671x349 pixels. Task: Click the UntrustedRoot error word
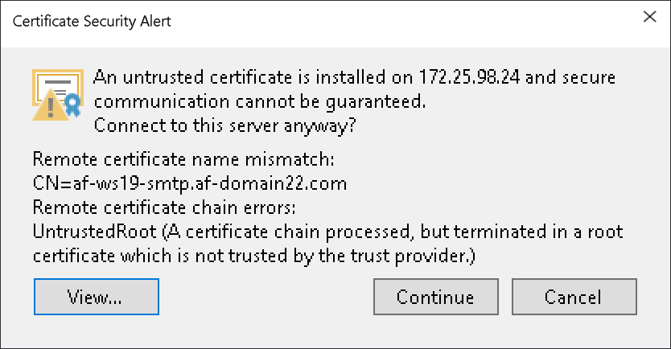pos(95,232)
